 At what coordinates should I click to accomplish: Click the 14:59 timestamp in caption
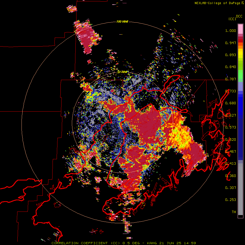[x=190, y=243]
